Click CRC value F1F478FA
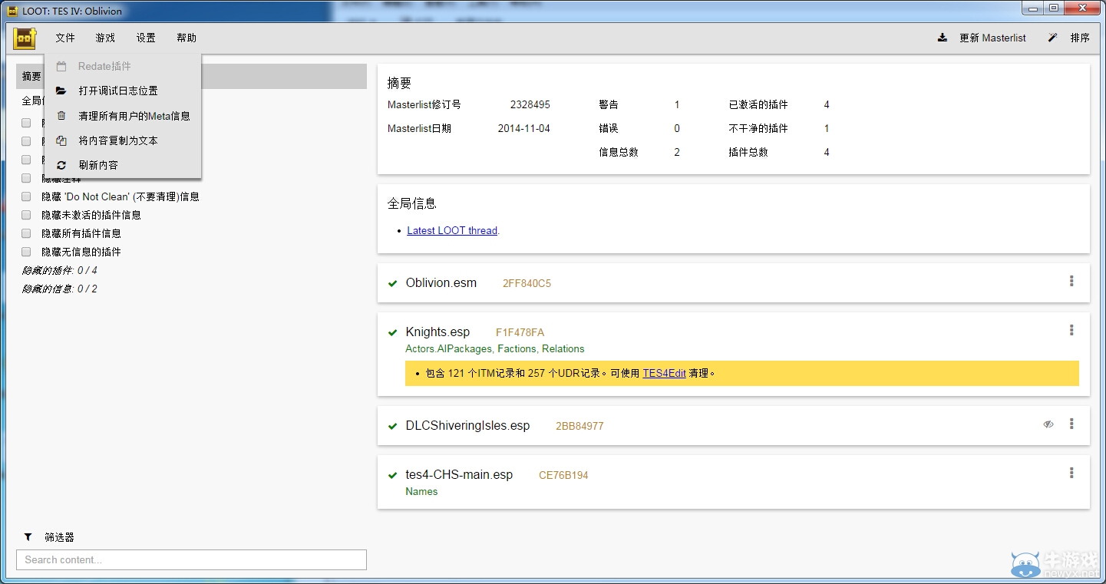The image size is (1106, 584). tap(520, 333)
